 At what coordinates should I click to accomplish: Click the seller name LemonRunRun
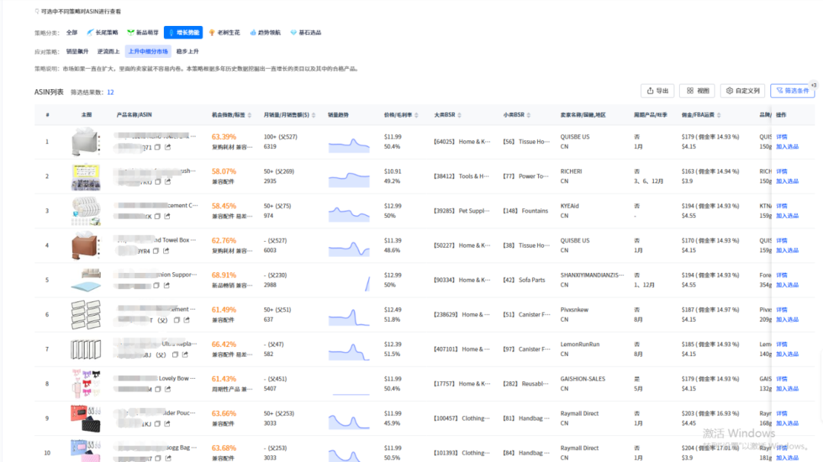point(580,345)
